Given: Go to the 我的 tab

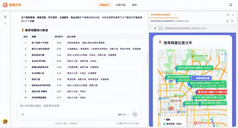Looking at the screenshot, I should [x=134, y=5].
